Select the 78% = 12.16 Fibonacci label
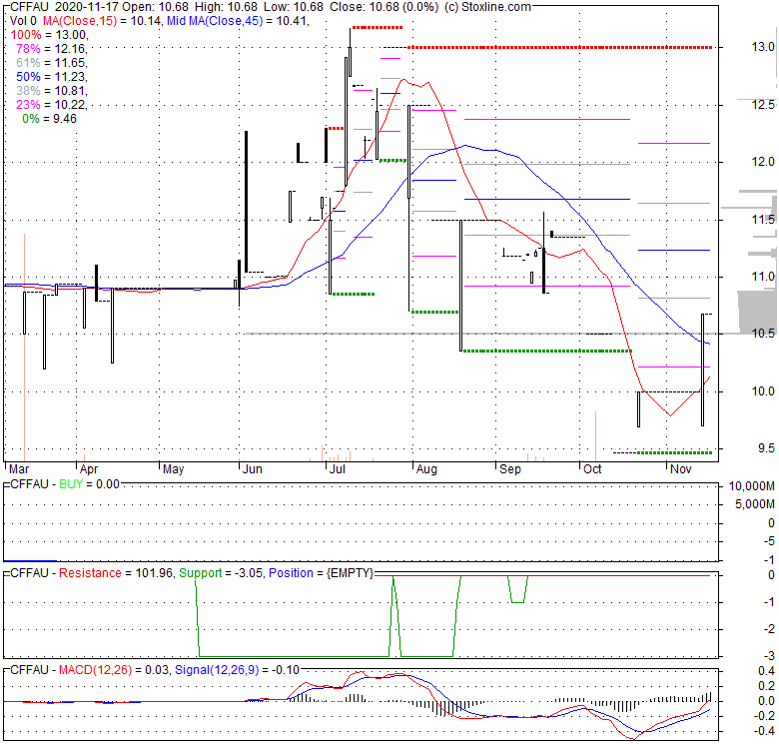Viewport: 779px width, 744px height. (44, 49)
